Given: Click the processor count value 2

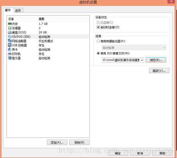Looking at the screenshot, I should (x=40, y=28).
